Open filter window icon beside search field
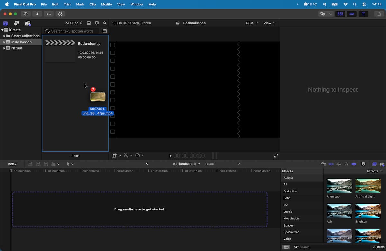Viewport: 386px width, 251px height. coord(105,31)
